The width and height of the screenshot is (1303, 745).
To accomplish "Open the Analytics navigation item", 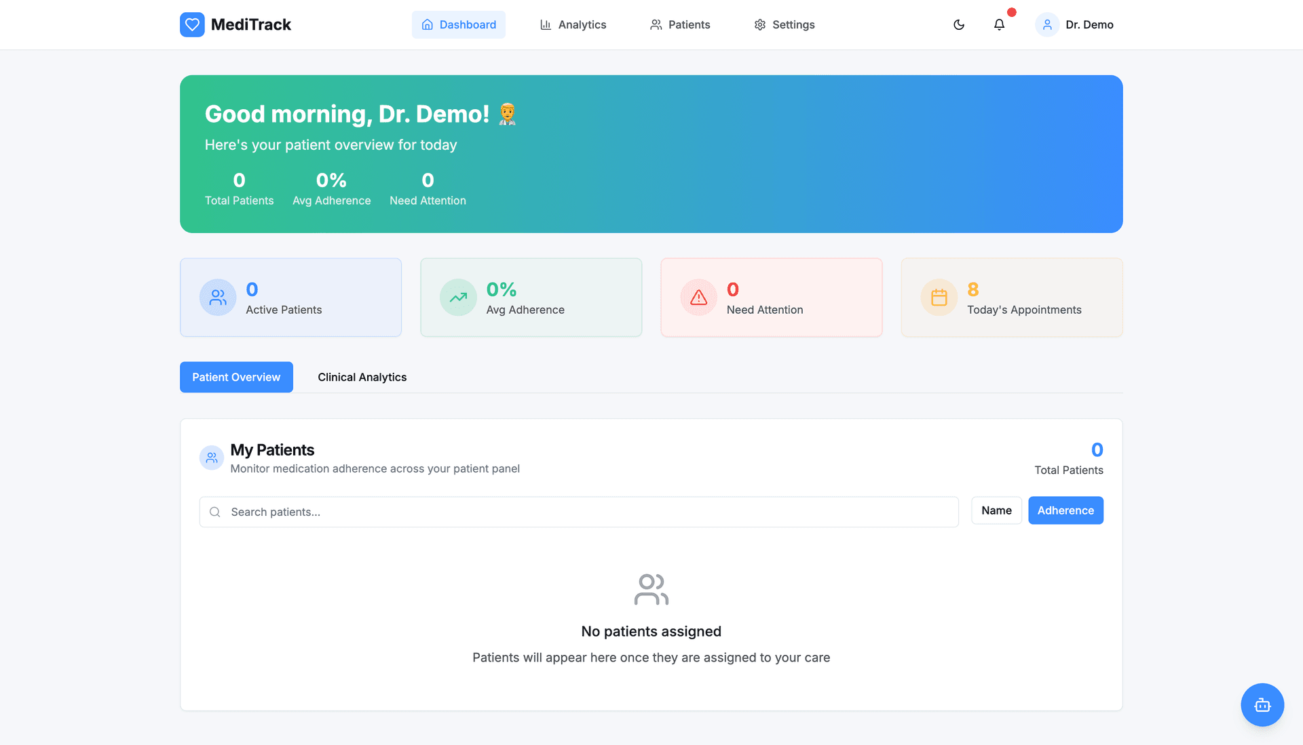I will [x=573, y=24].
